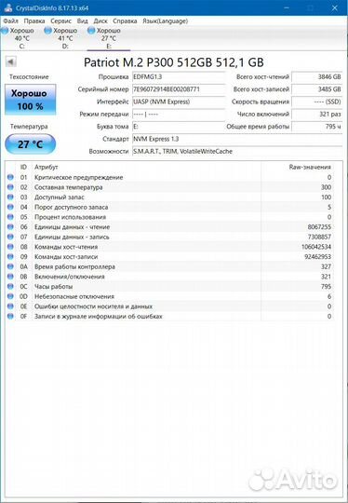348x503 pixels.
Task: Click the Прошивка field EDFMG1.3
Action: click(179, 77)
